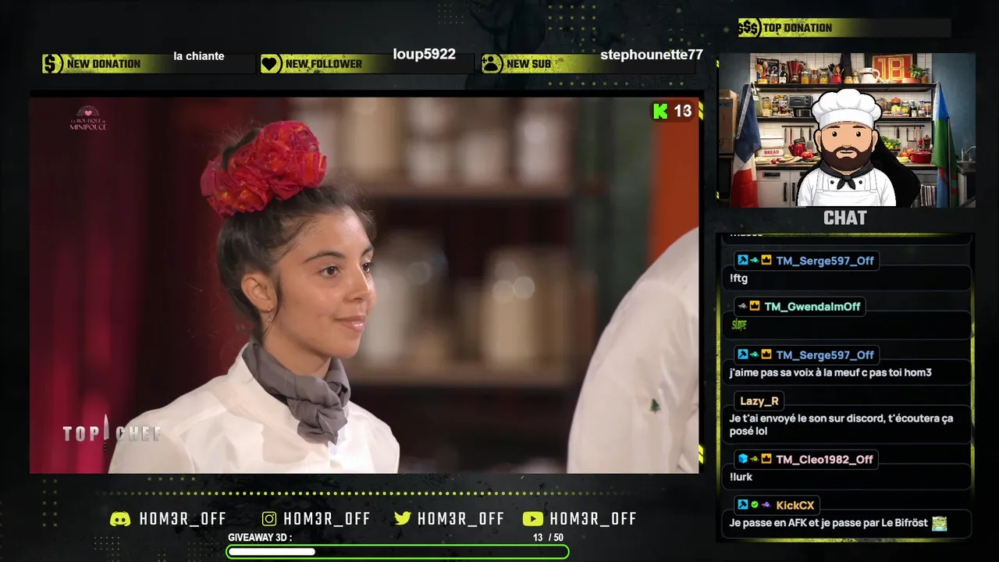Click the crown badge beside TM_Cleo1982_Off

[x=766, y=459]
